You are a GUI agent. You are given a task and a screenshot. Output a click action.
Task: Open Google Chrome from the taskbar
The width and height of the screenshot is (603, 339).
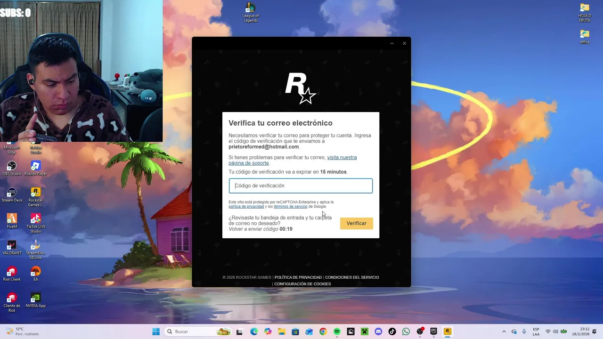(x=323, y=331)
